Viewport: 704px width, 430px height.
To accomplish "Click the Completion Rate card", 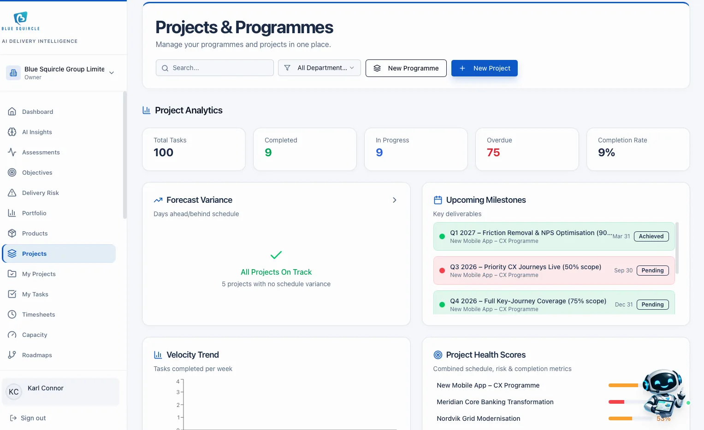I will (638, 149).
